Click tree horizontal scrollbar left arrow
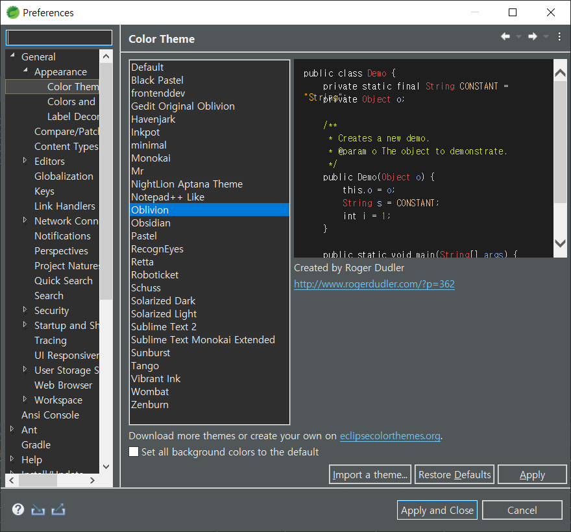571x532 pixels. [12, 480]
